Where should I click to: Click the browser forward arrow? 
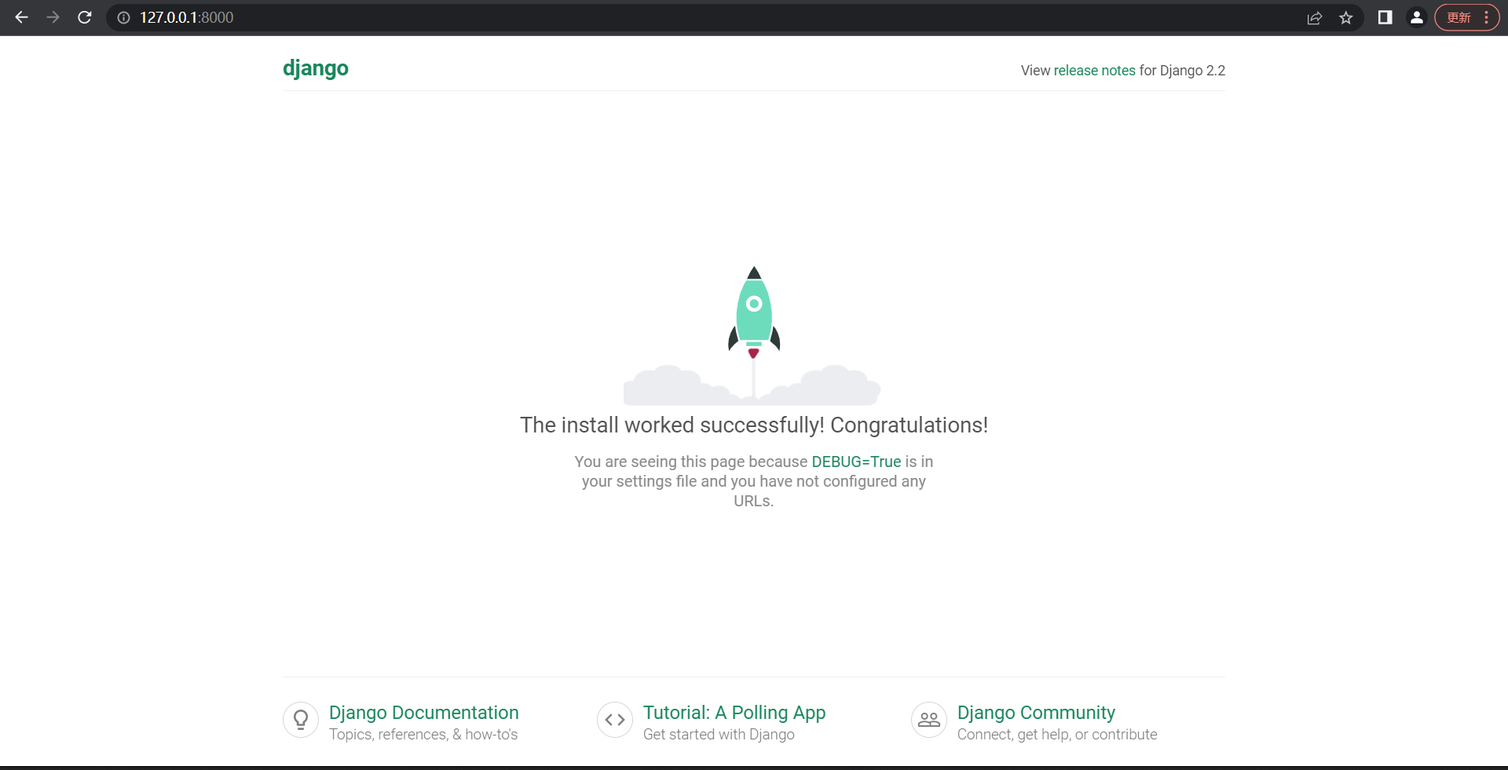tap(53, 17)
